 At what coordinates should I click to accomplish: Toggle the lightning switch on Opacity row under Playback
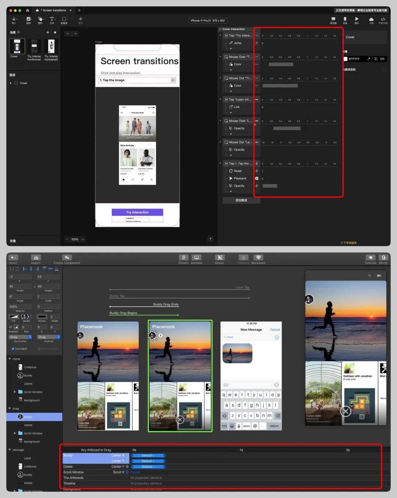click(x=257, y=186)
